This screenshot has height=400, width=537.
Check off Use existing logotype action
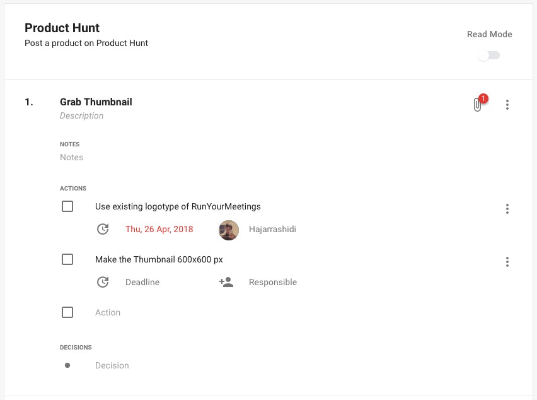click(x=67, y=206)
